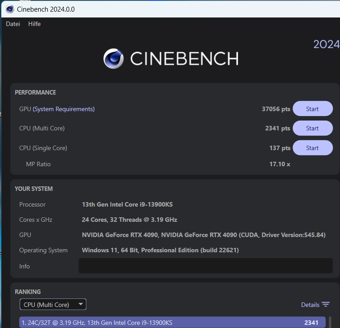Click the NVIDIA GeForce RTX 4090 GPU text
This screenshot has height=328, width=340.
(x=204, y=235)
